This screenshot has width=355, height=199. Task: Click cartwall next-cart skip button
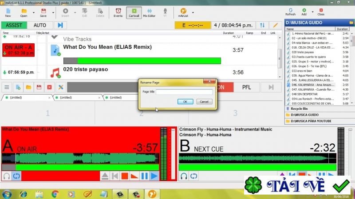point(271,87)
